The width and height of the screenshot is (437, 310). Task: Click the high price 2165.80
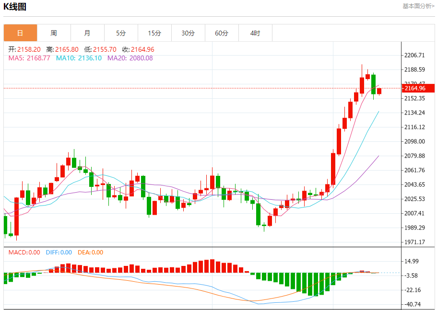click(67, 49)
